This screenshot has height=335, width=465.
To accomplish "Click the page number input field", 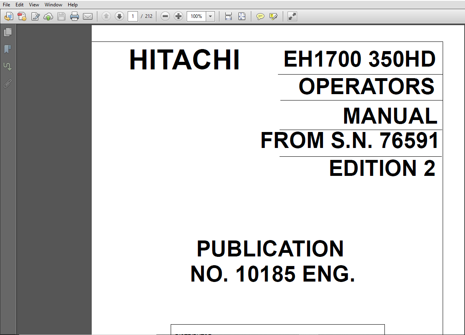I will [132, 16].
